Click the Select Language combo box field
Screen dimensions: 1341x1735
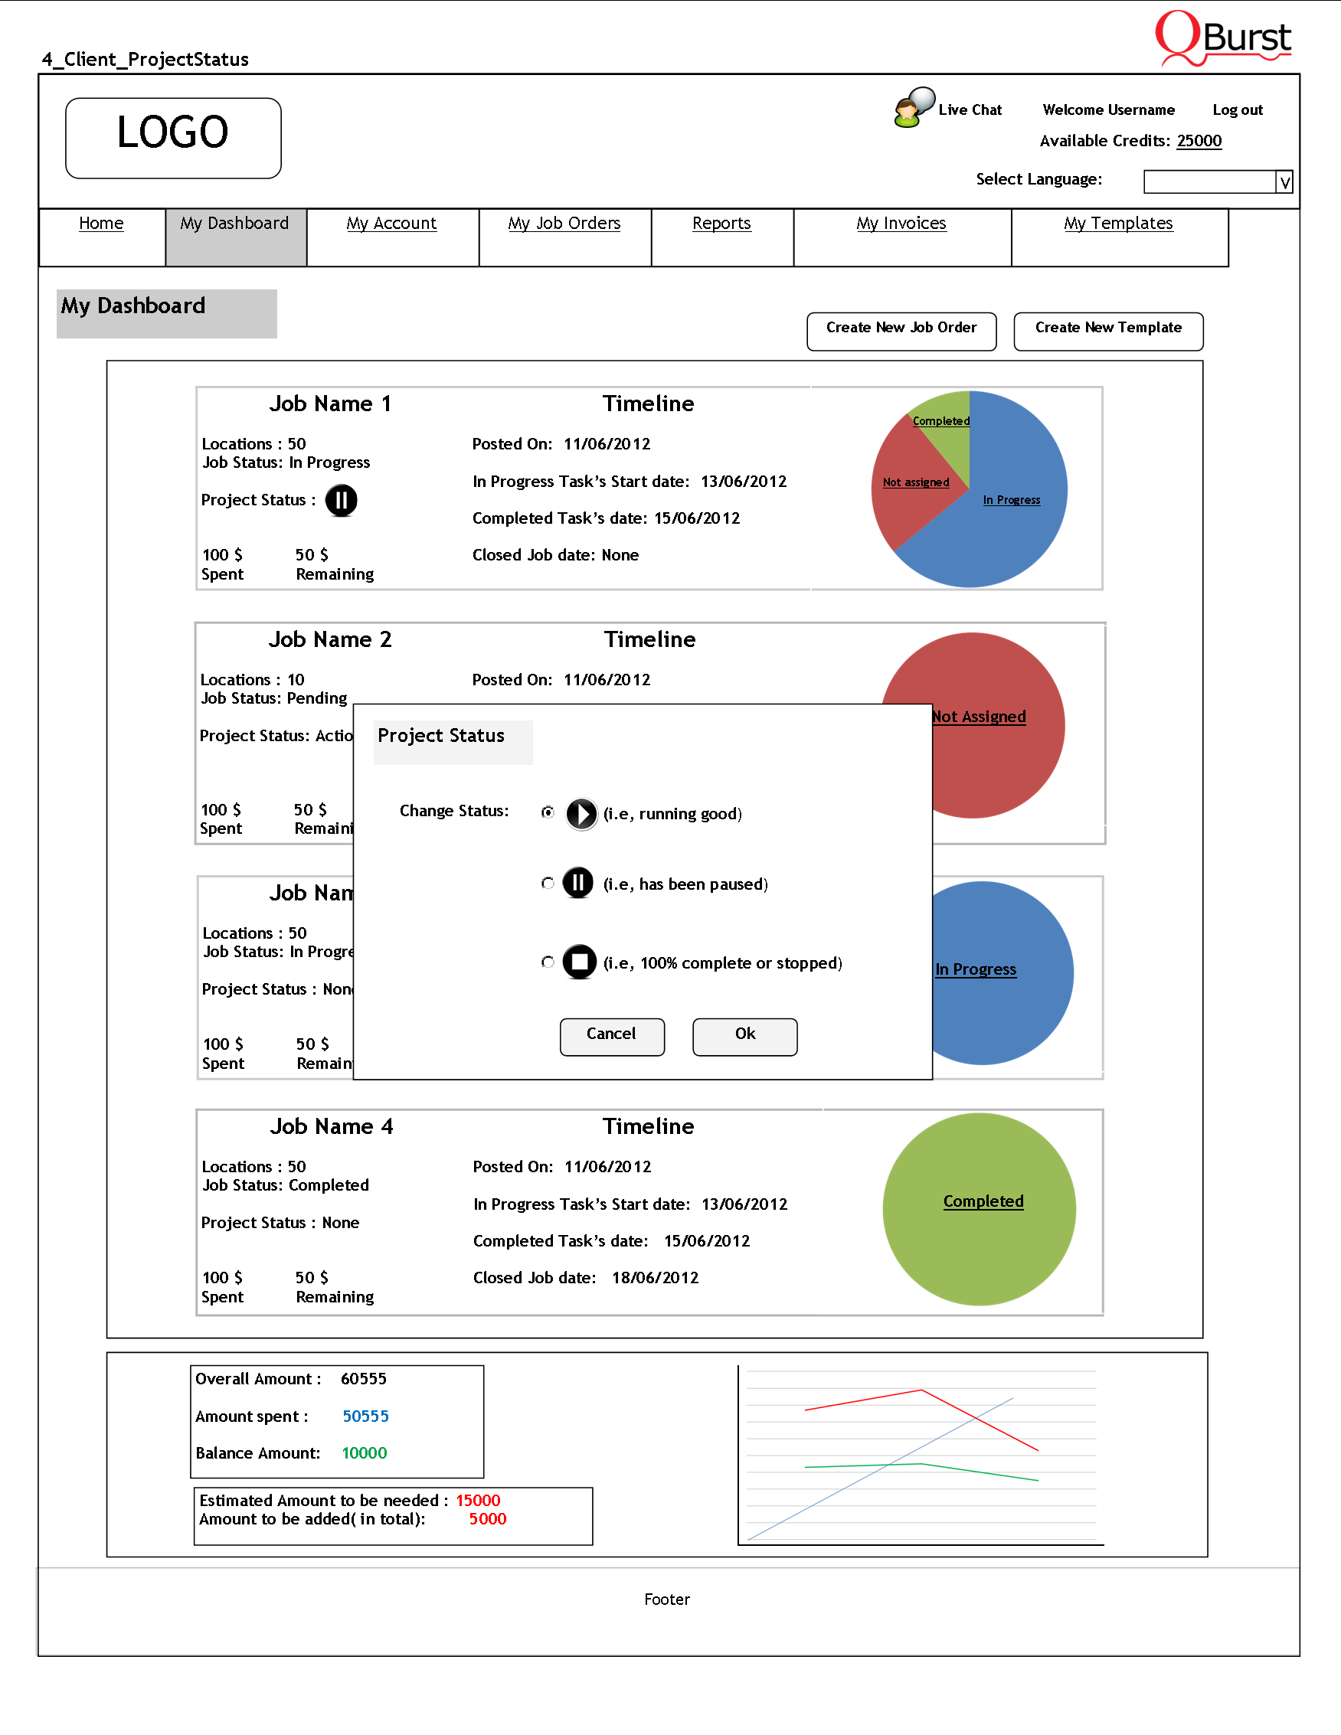(x=1209, y=183)
